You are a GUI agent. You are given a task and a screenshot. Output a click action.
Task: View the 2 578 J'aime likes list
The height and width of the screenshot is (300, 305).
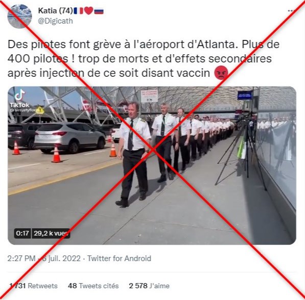149,286
